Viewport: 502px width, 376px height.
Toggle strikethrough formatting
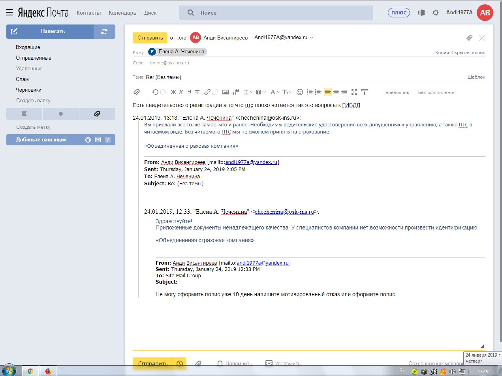point(197,92)
